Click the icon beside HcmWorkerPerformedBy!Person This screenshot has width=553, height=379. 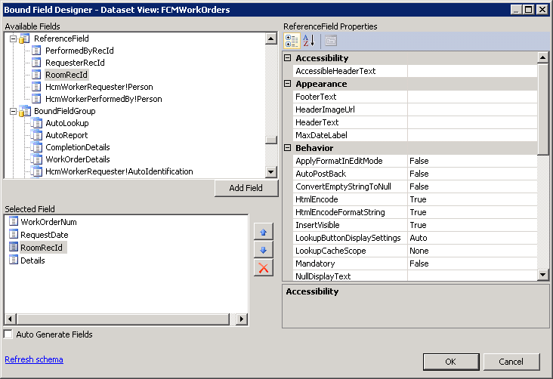[36, 99]
